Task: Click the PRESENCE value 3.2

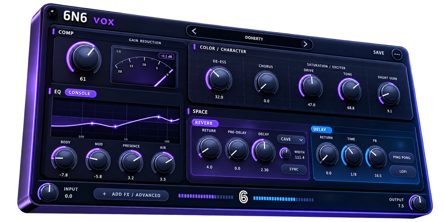Action: point(131,178)
